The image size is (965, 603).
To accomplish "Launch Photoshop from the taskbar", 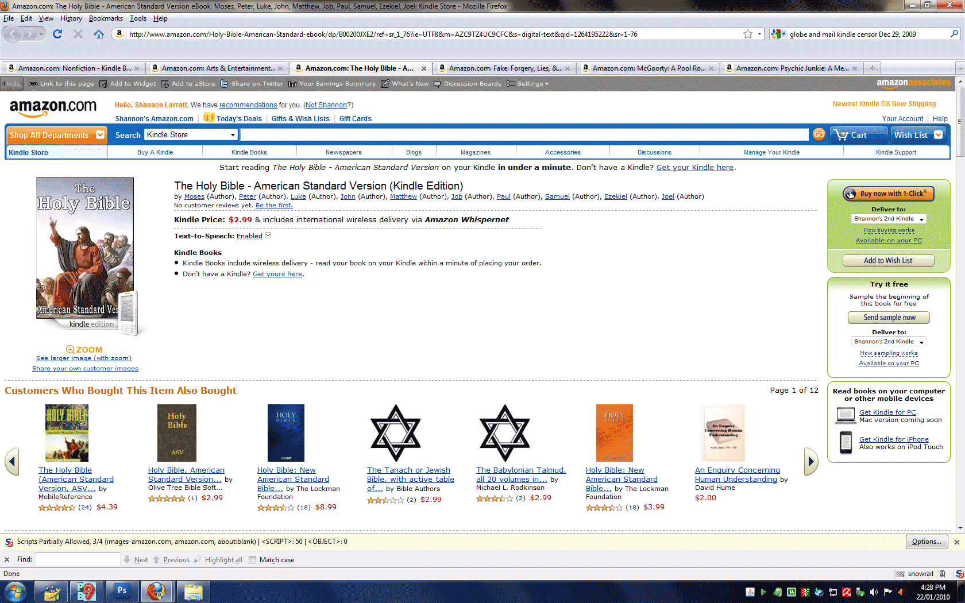I will (x=122, y=591).
